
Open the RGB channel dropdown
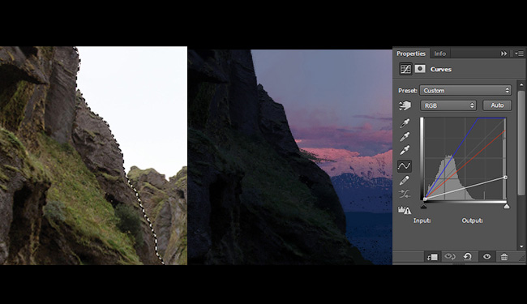coord(448,105)
